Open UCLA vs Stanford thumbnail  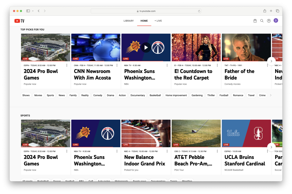coord(246,133)
